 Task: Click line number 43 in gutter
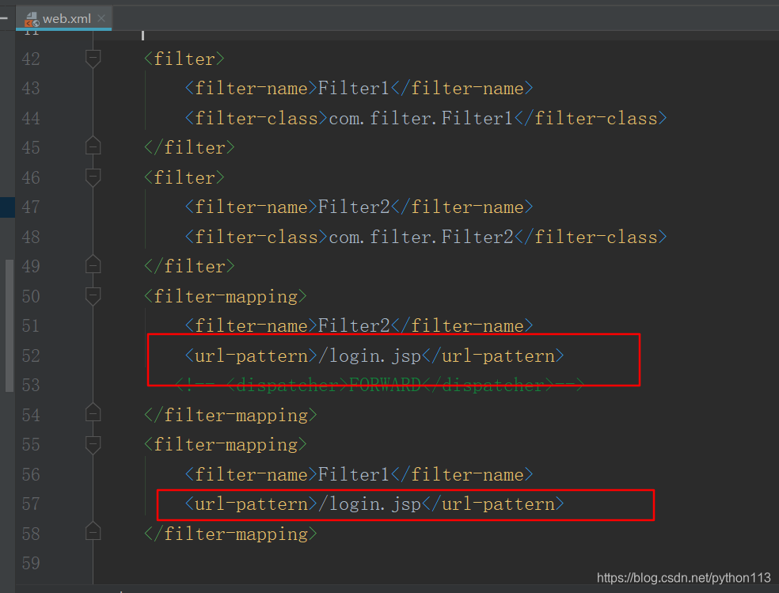point(31,89)
